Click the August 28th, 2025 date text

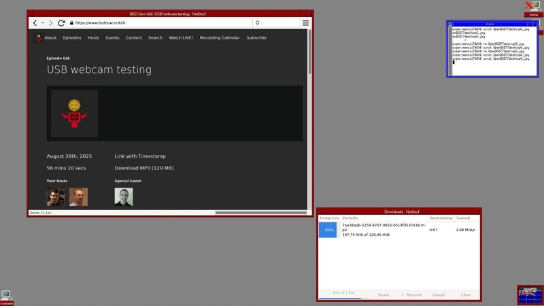tap(69, 156)
